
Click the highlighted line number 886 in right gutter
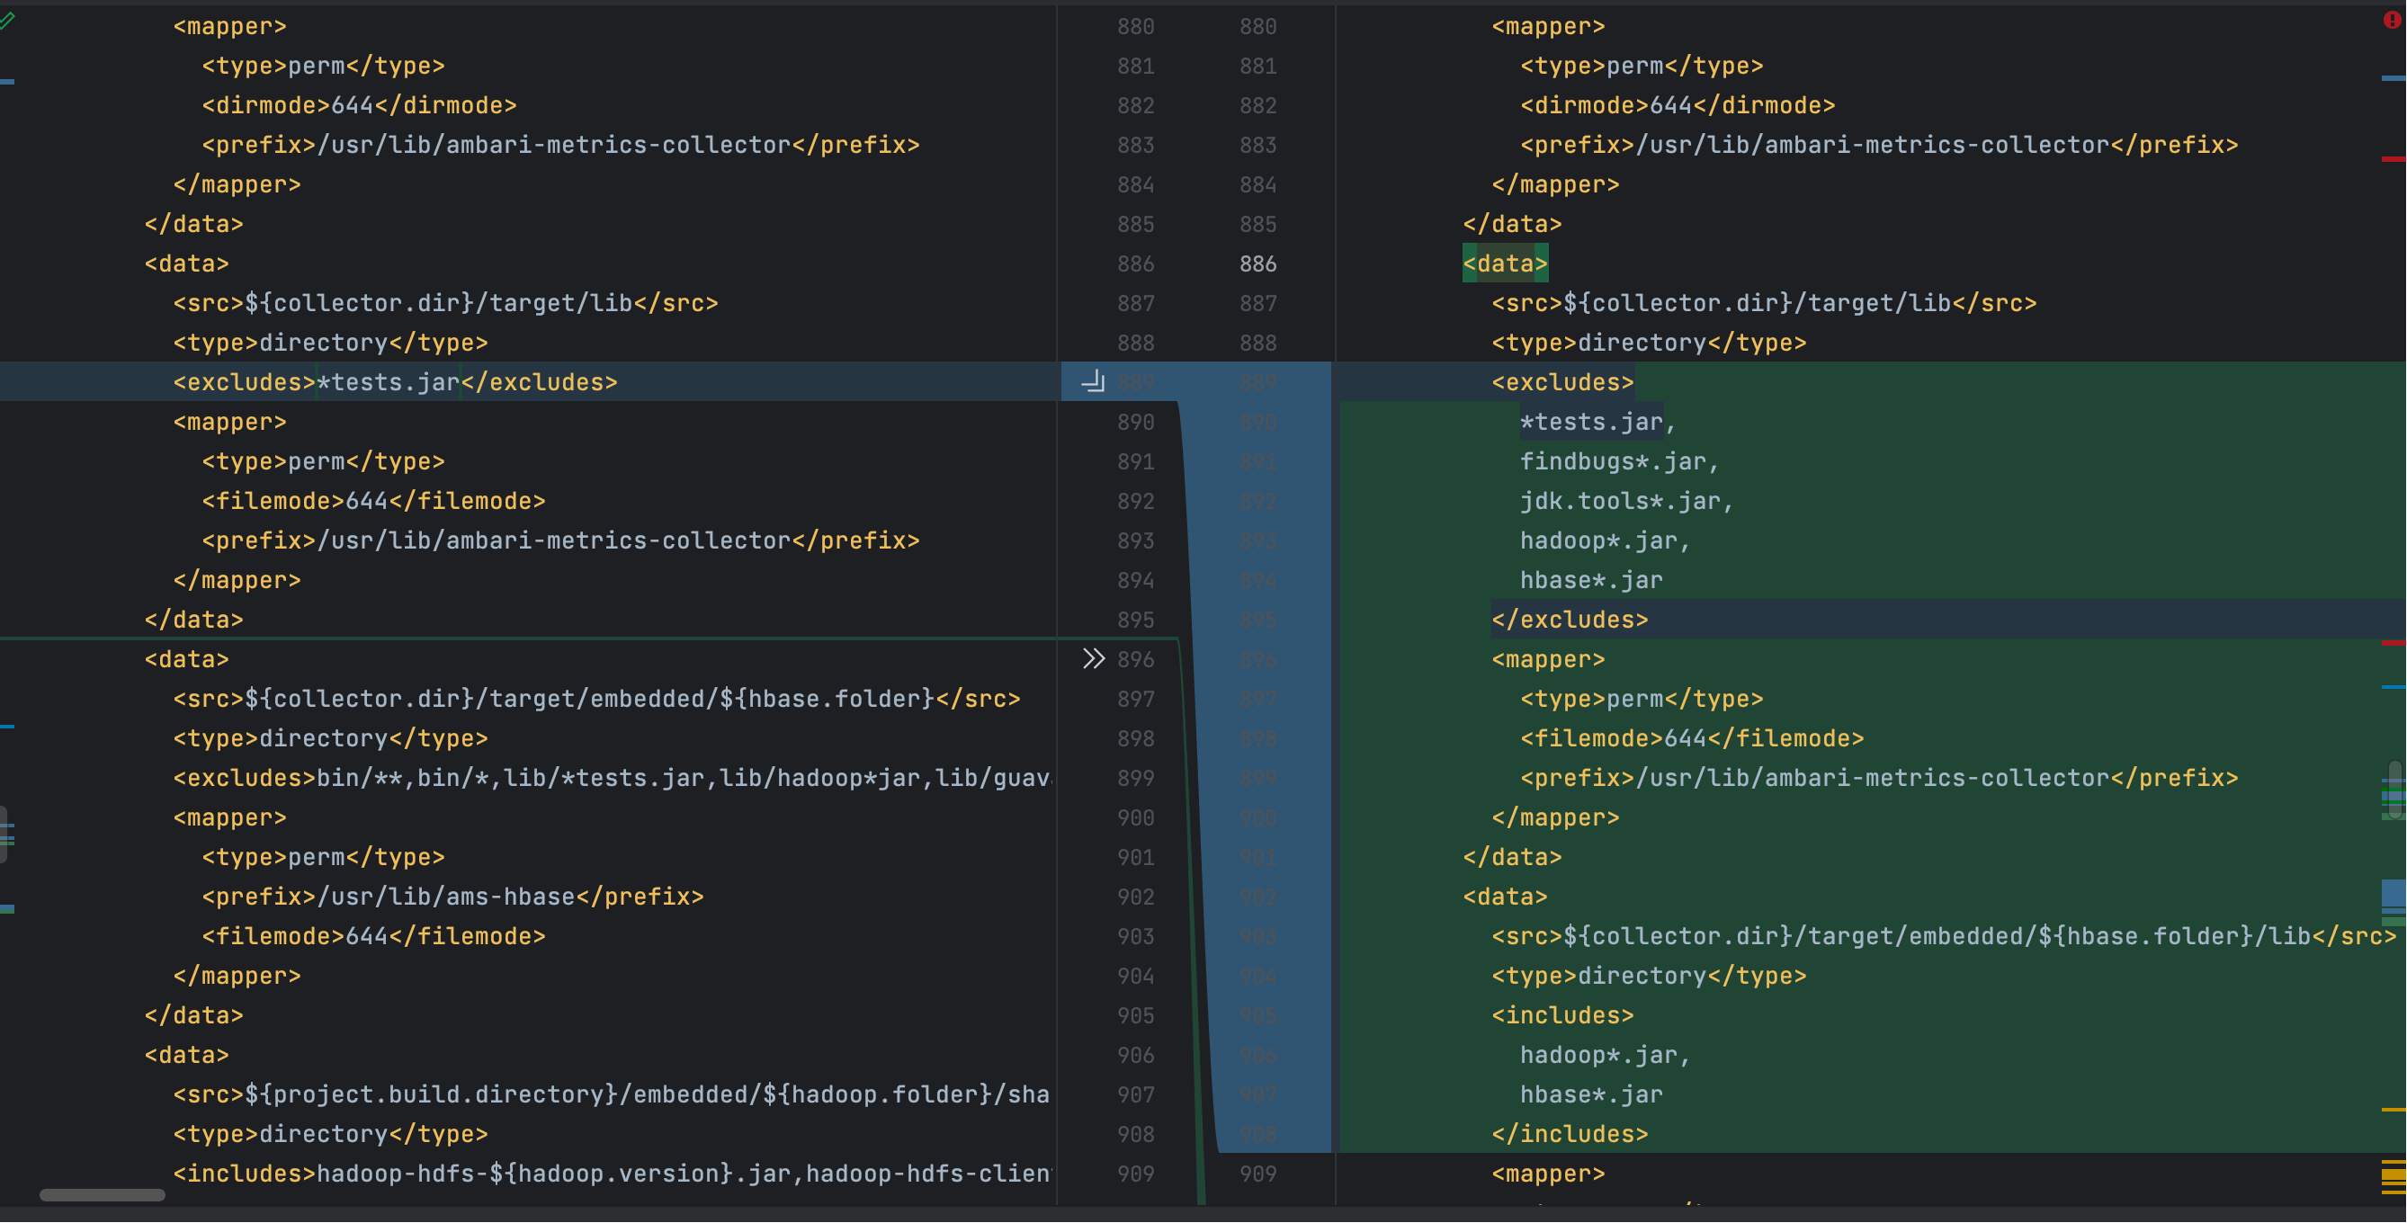(1257, 264)
